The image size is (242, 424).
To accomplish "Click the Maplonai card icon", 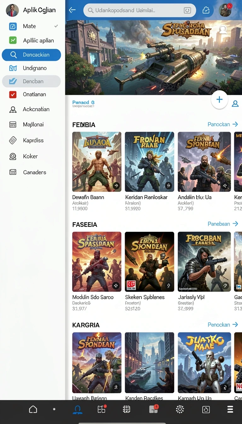I will tap(13, 125).
